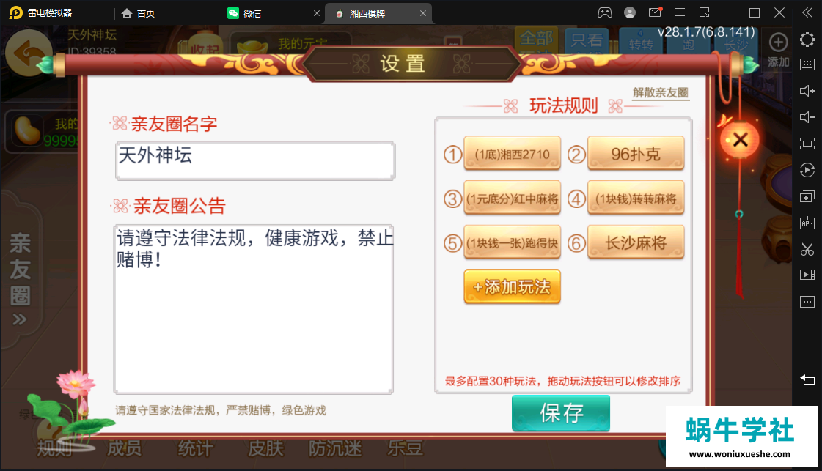Screen dimensions: 822x471
Task: Click the 解散亲友圈 link
Action: [661, 93]
